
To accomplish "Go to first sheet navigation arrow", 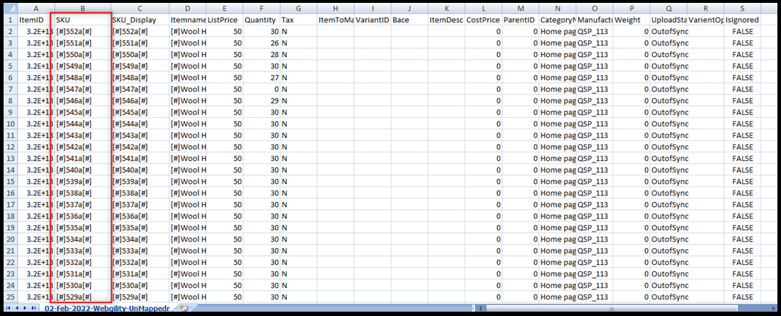I will click(x=9, y=308).
